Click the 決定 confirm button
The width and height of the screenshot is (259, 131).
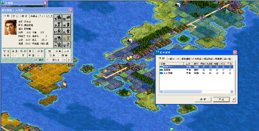tap(203, 99)
